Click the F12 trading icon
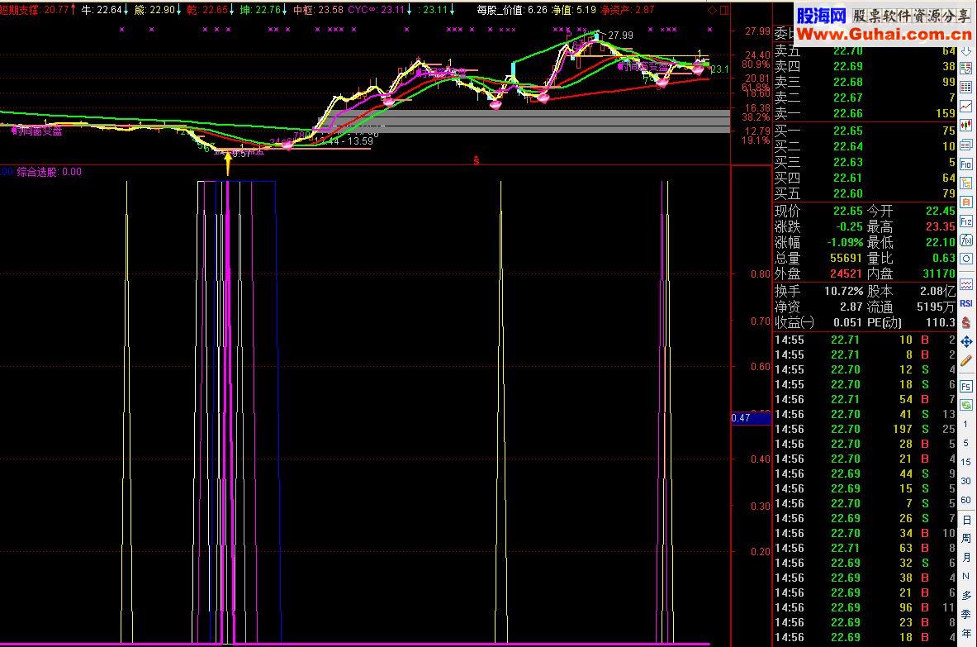The image size is (977, 647). [965, 221]
